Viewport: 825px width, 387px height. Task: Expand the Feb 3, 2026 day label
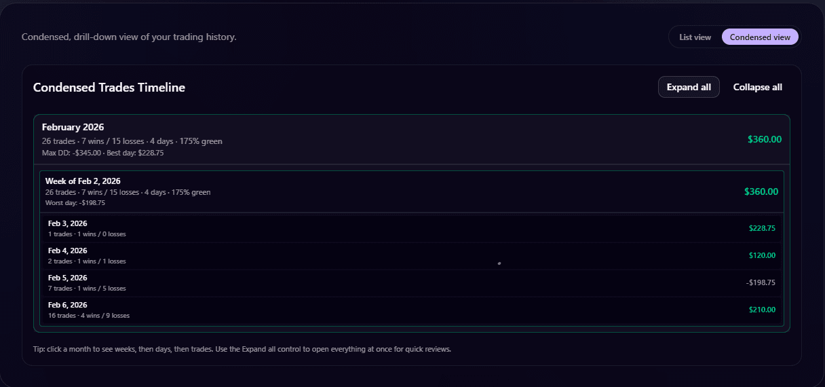point(68,223)
